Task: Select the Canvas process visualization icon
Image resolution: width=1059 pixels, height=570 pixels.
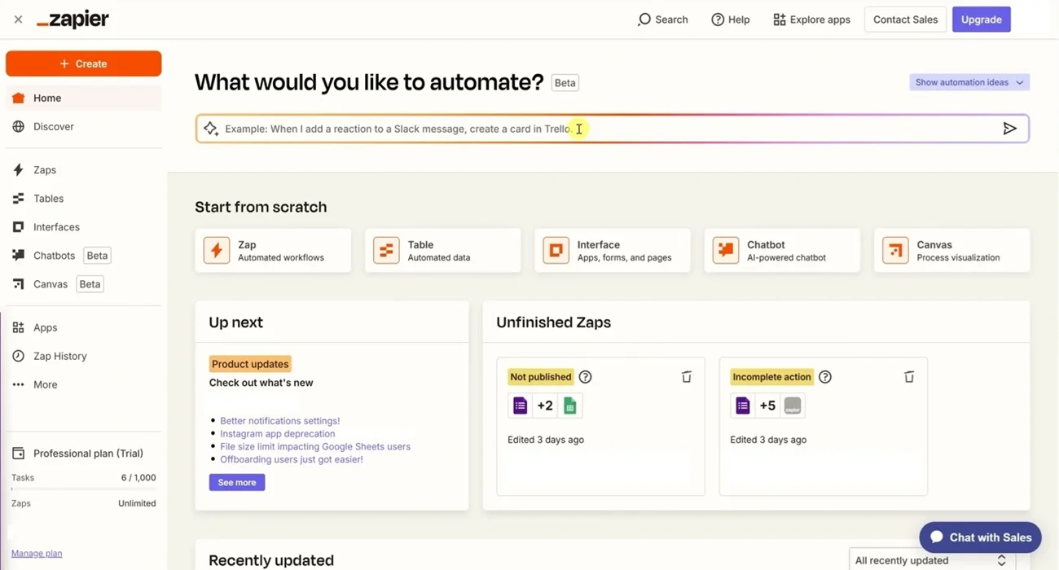Action: point(894,250)
